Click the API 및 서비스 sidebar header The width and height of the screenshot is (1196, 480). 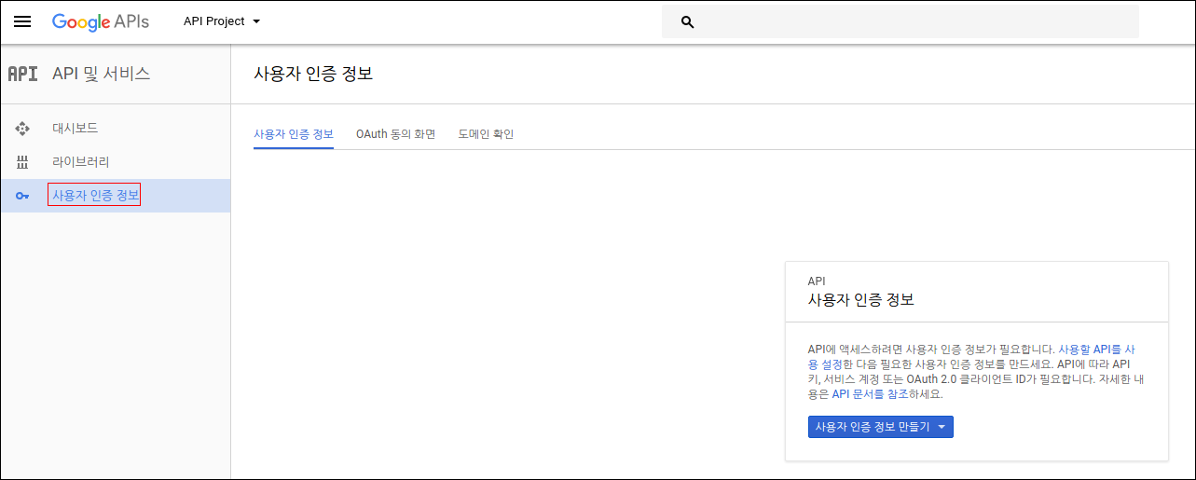click(x=101, y=74)
